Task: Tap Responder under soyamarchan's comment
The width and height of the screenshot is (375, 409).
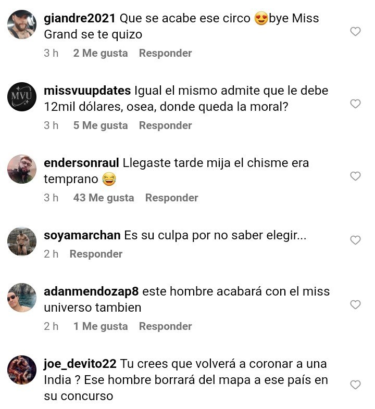Action: [96, 254]
